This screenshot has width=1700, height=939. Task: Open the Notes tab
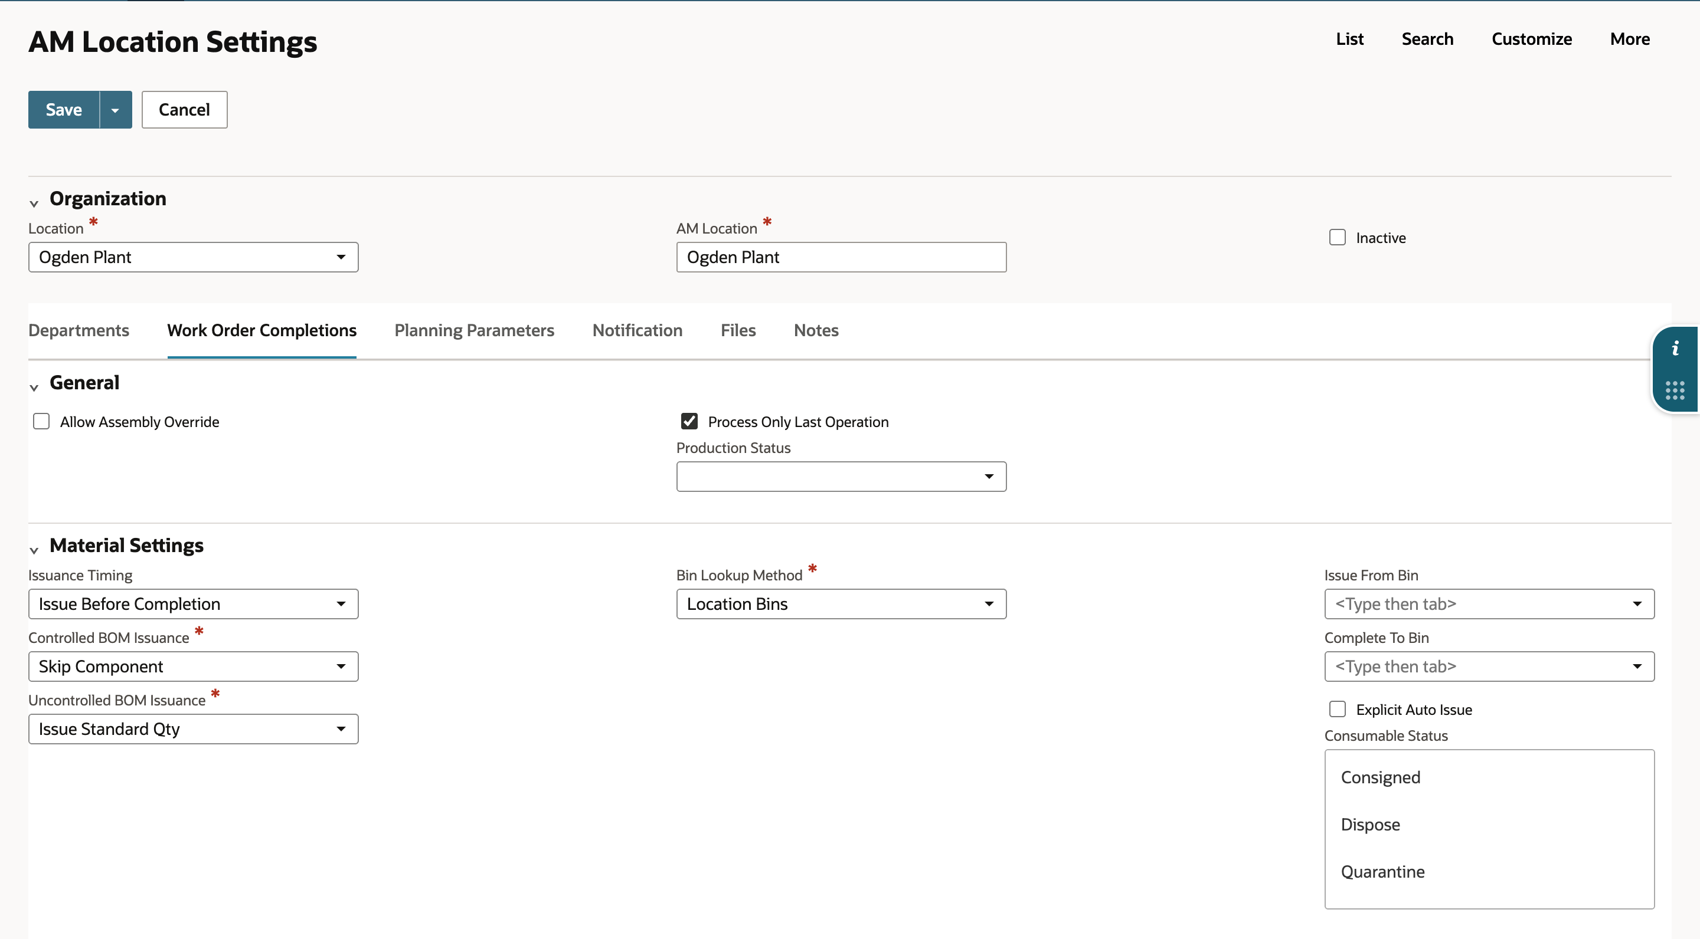pos(816,330)
